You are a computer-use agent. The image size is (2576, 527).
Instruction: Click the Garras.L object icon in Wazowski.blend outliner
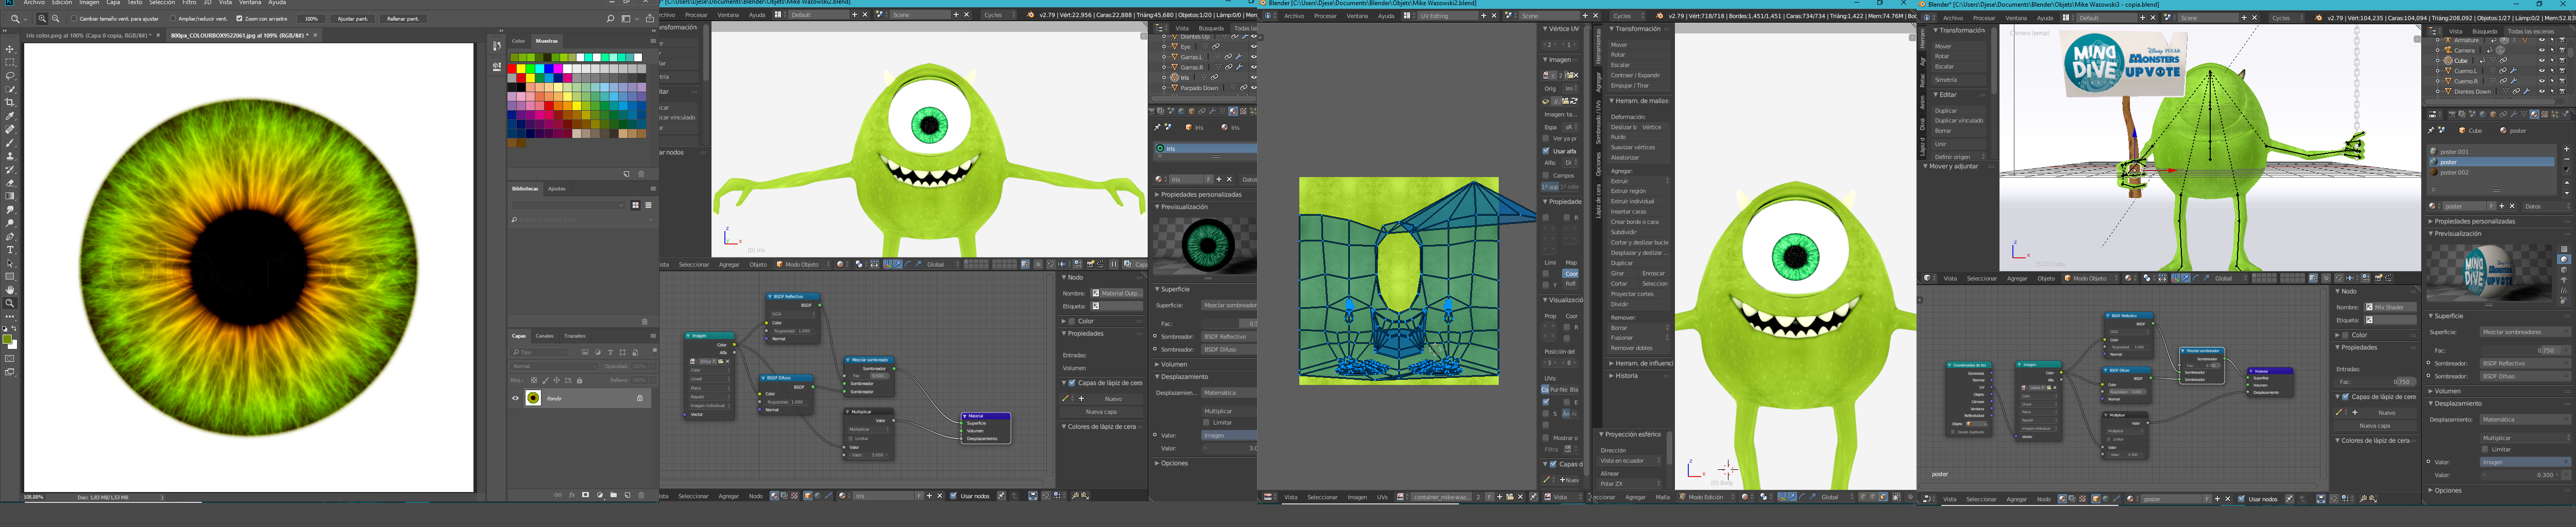1174,57
